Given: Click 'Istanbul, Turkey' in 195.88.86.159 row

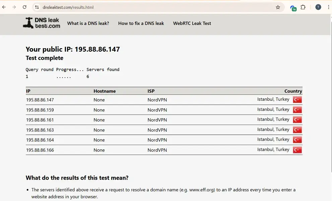Looking at the screenshot, I should pos(273,110).
